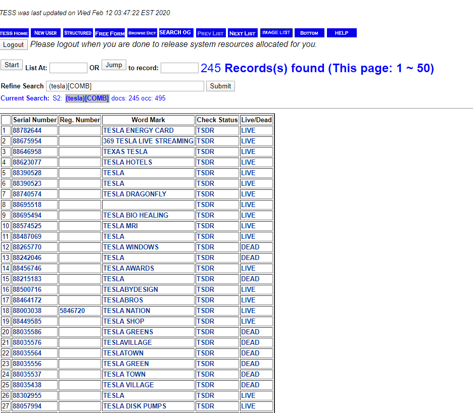Open the TESLA ENERGY CARD word mark
The width and height of the screenshot is (473, 413).
(138, 131)
